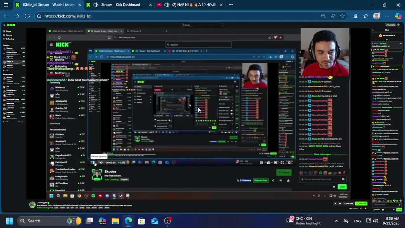Open a new browser tab
405x228 pixels.
[x=231, y=5]
